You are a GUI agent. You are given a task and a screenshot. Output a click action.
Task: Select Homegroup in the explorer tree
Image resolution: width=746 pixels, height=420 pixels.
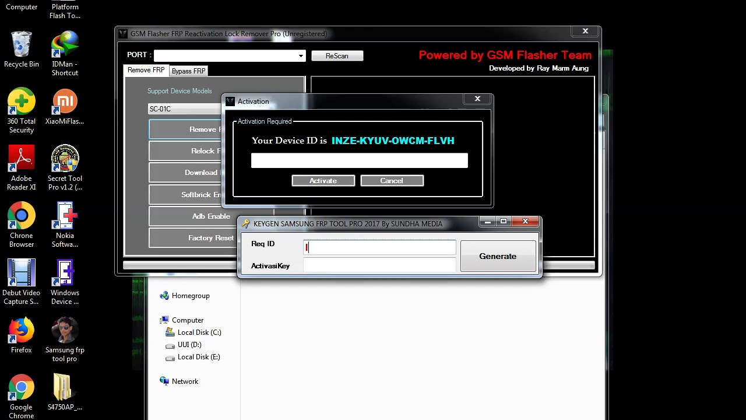click(191, 296)
